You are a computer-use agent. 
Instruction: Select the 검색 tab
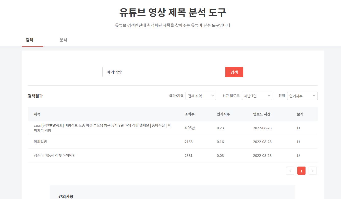click(x=30, y=40)
